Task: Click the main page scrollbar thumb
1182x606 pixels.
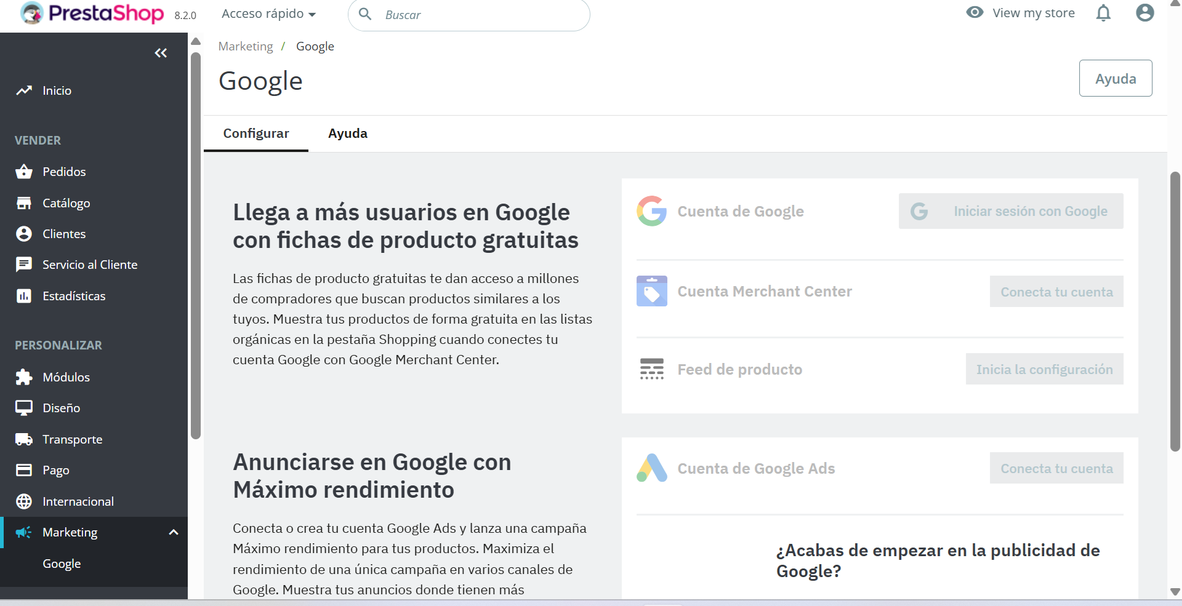Action: (1175, 312)
